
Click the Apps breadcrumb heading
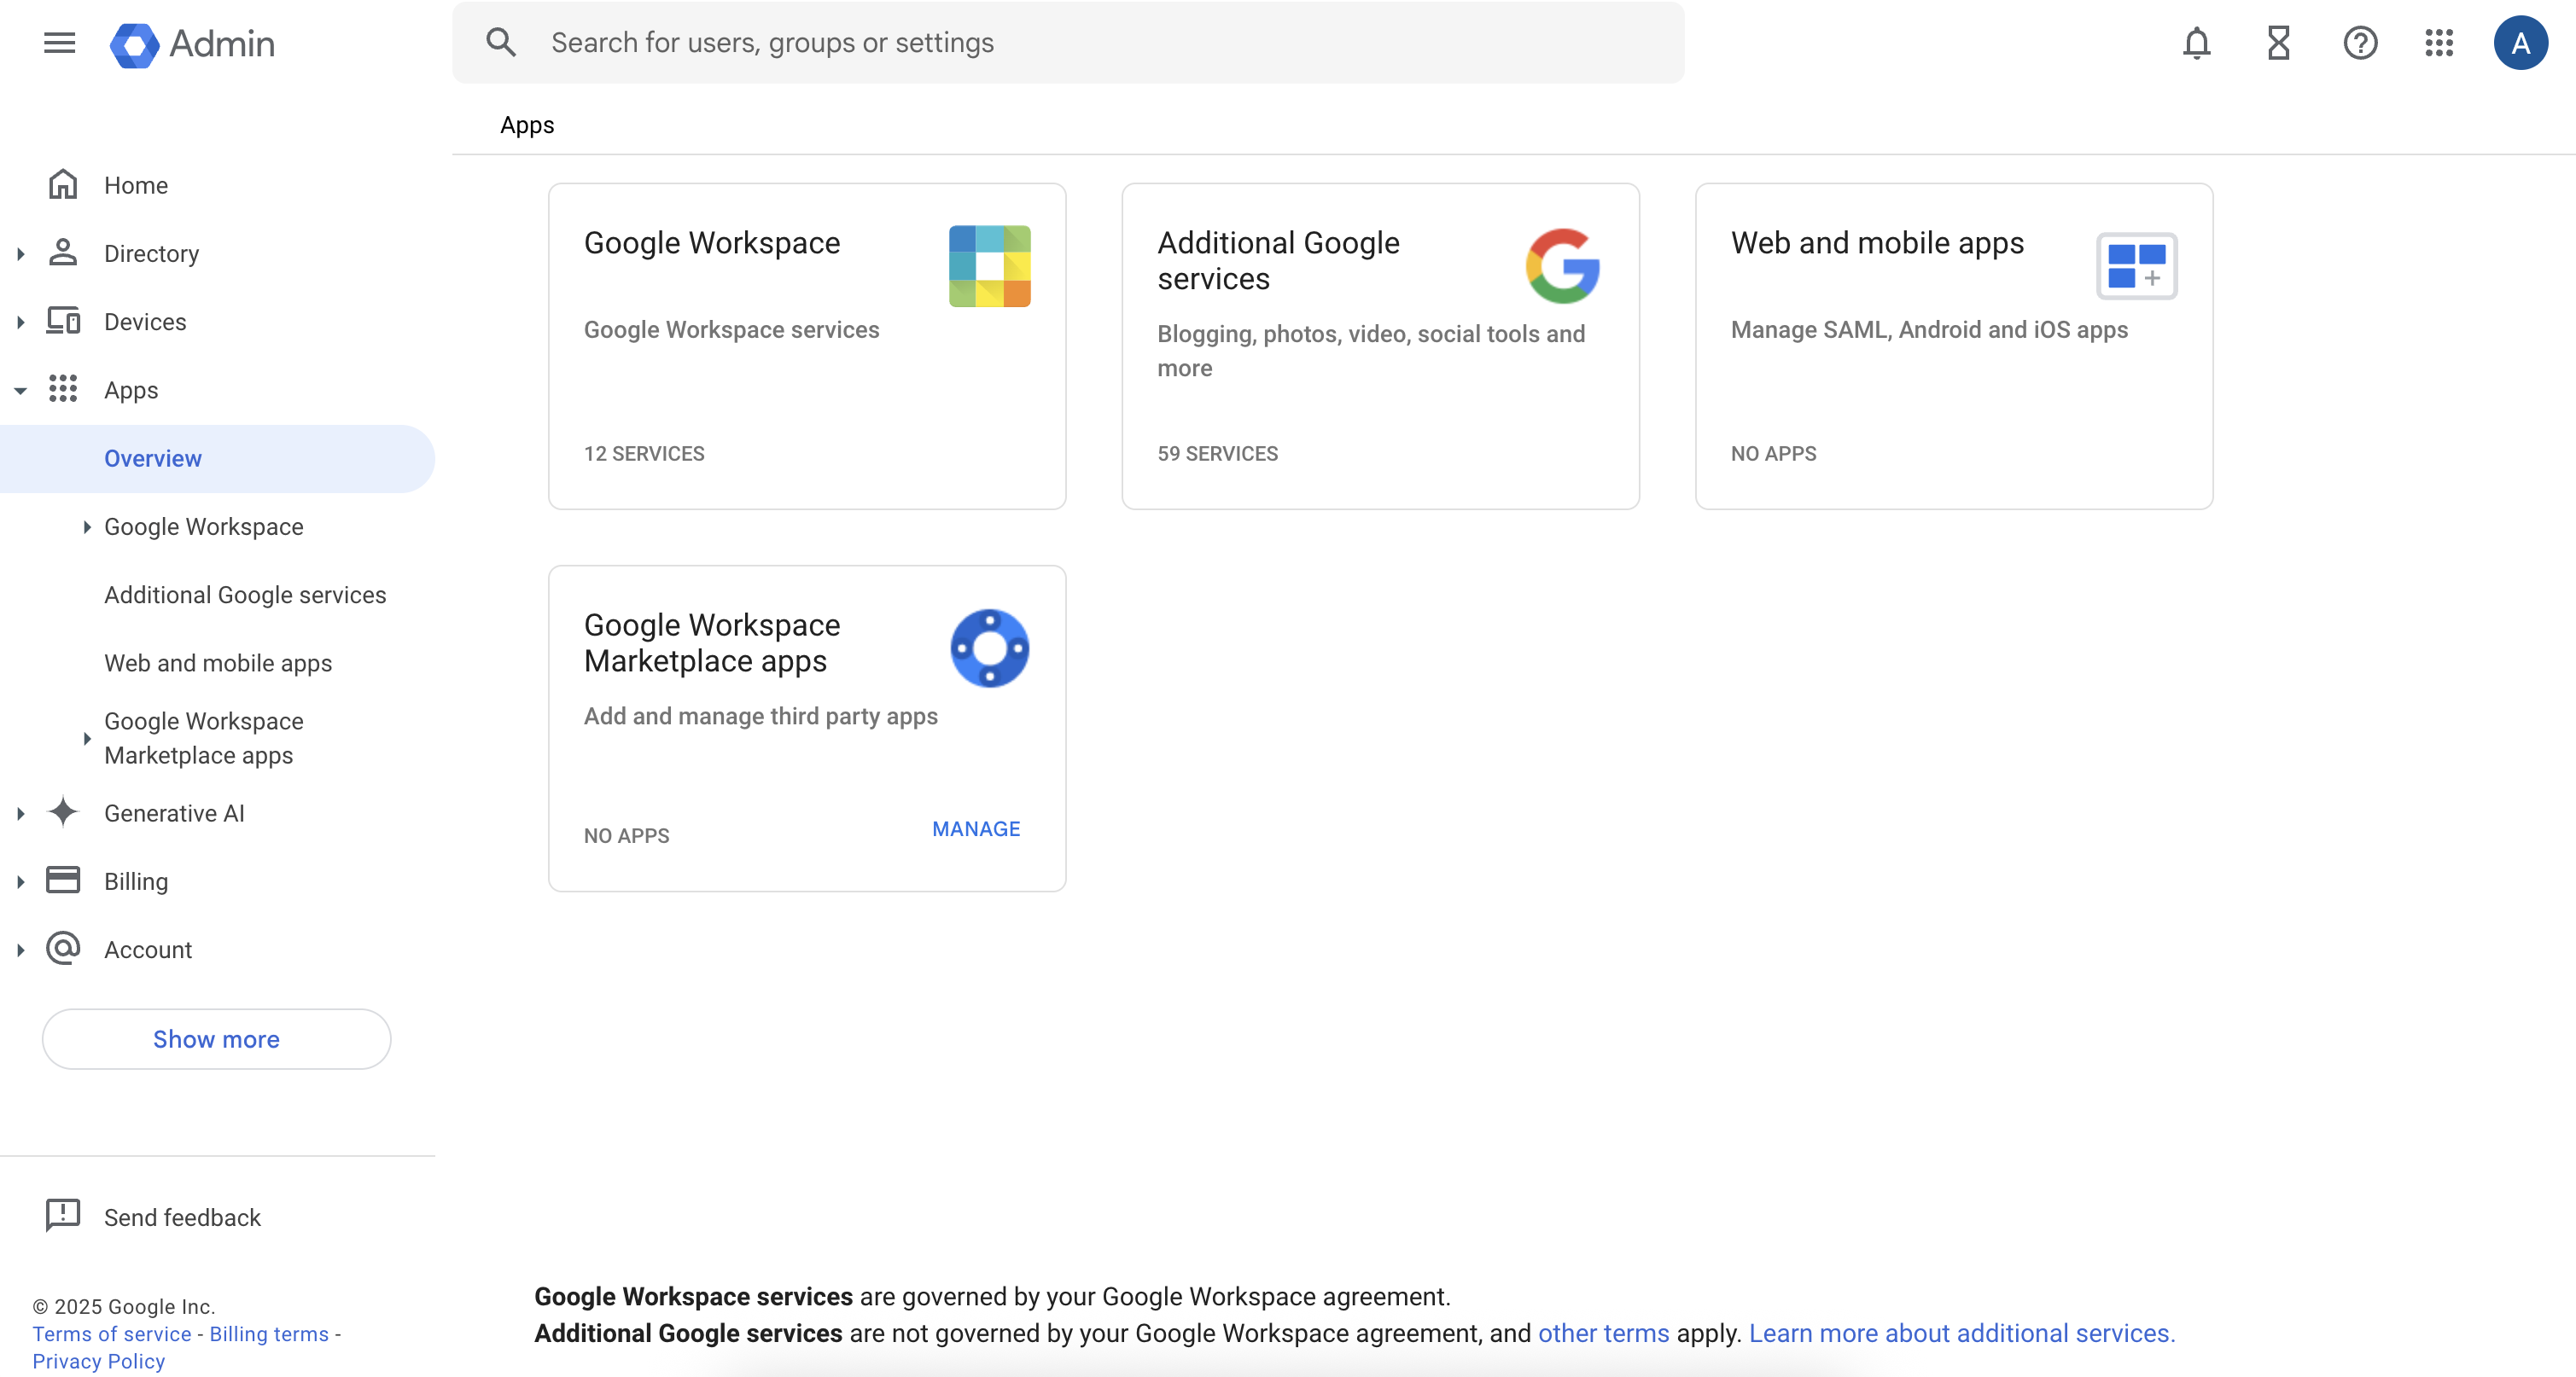(527, 125)
